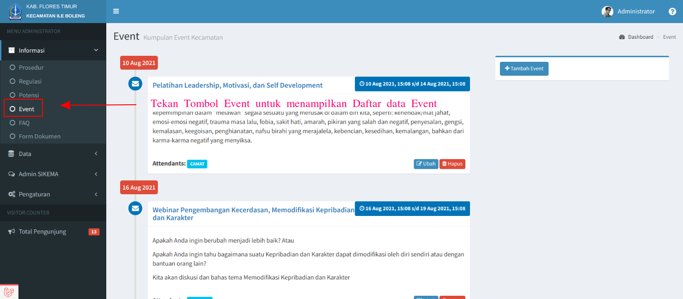Click the hamburger menu icon

(116, 11)
